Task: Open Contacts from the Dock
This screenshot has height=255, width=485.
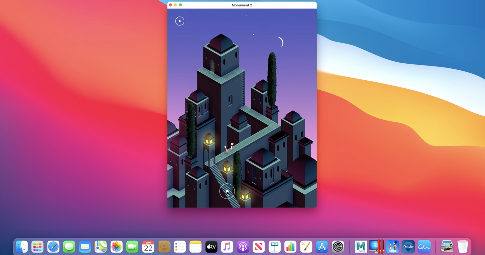Action: 164,247
